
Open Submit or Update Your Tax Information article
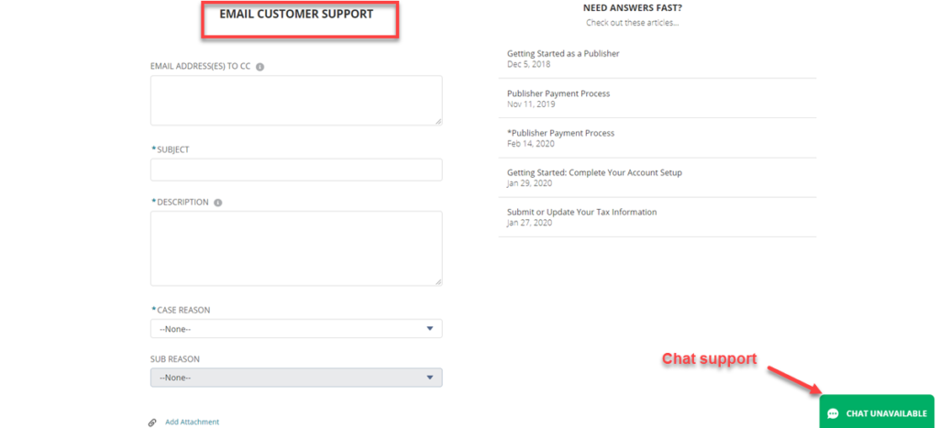click(581, 212)
